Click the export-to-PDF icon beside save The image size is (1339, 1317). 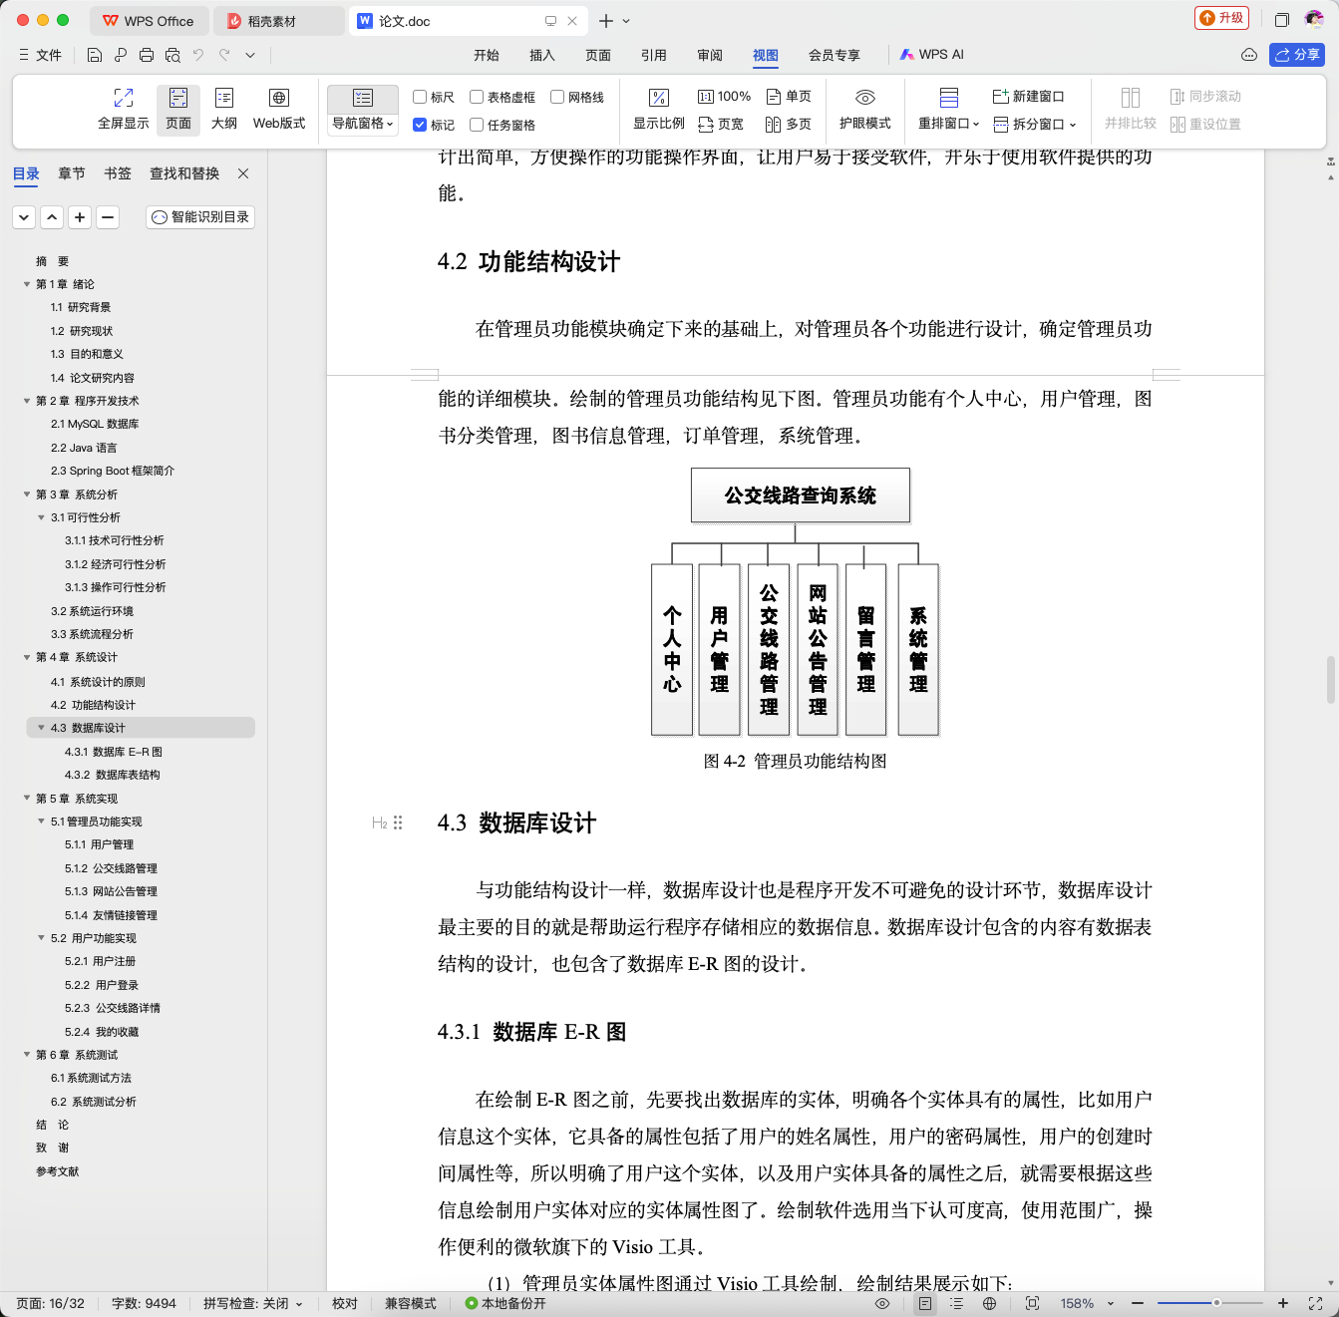tap(121, 55)
